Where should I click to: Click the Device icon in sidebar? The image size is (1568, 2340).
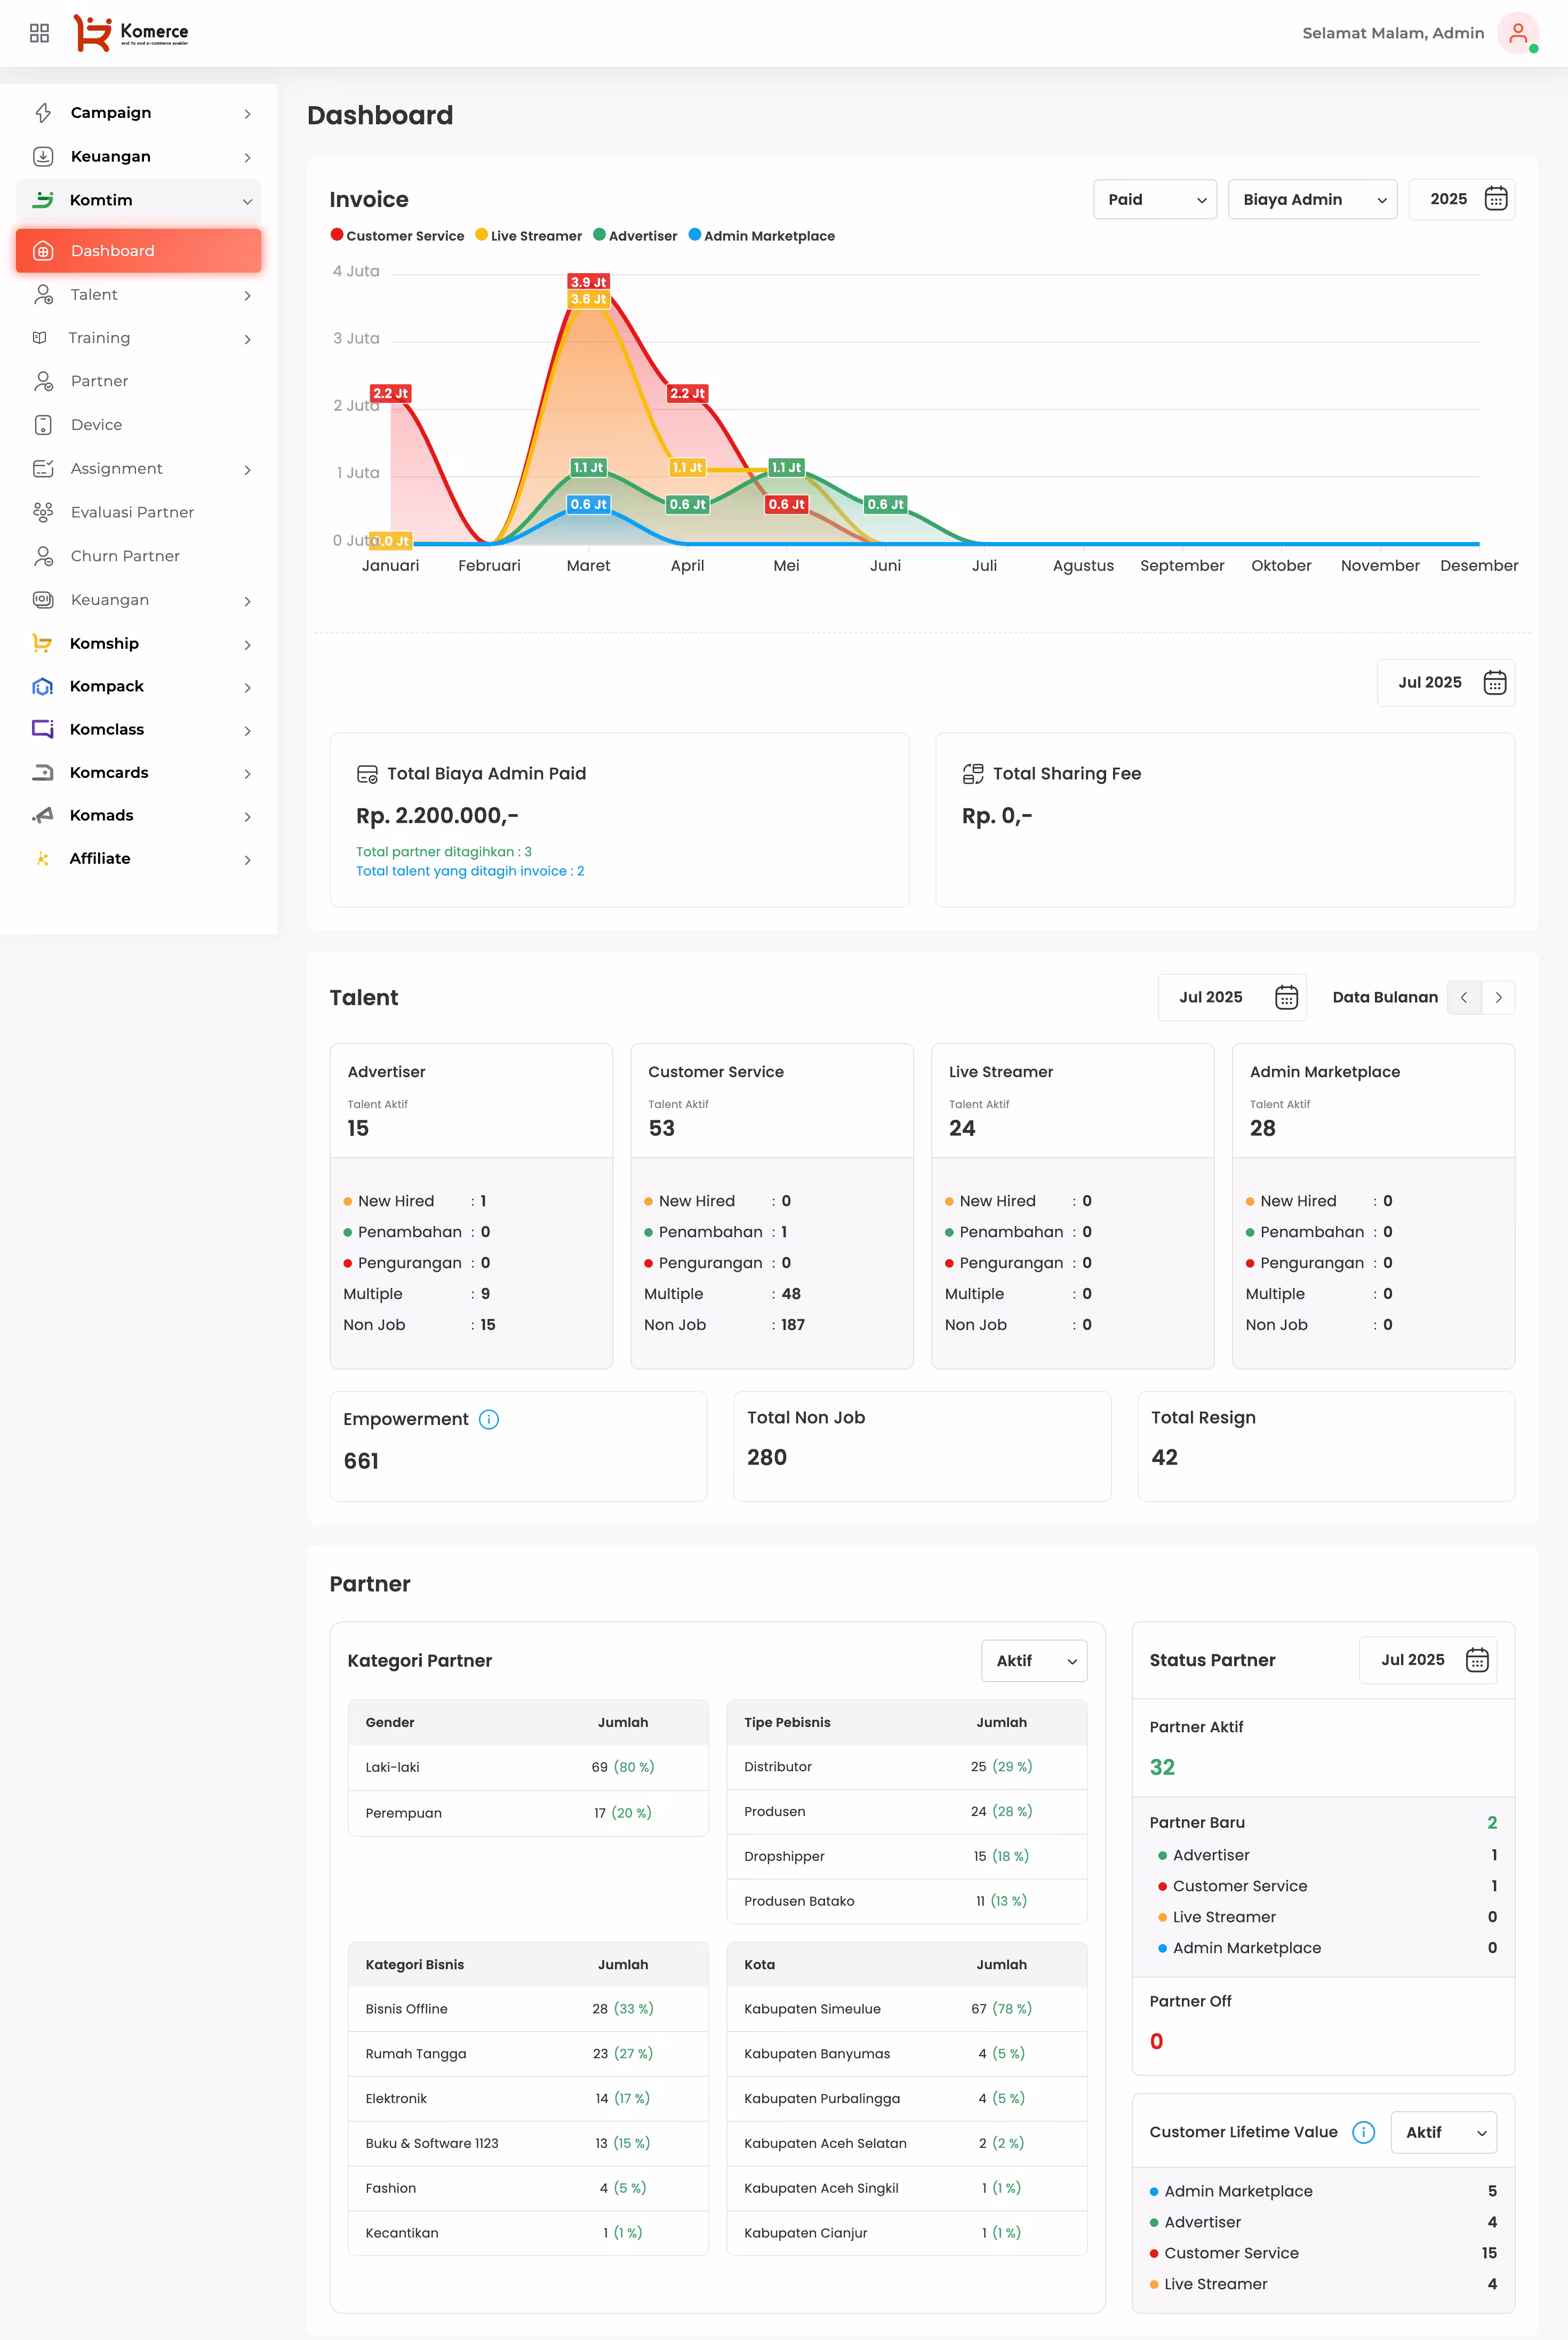pyautogui.click(x=43, y=425)
